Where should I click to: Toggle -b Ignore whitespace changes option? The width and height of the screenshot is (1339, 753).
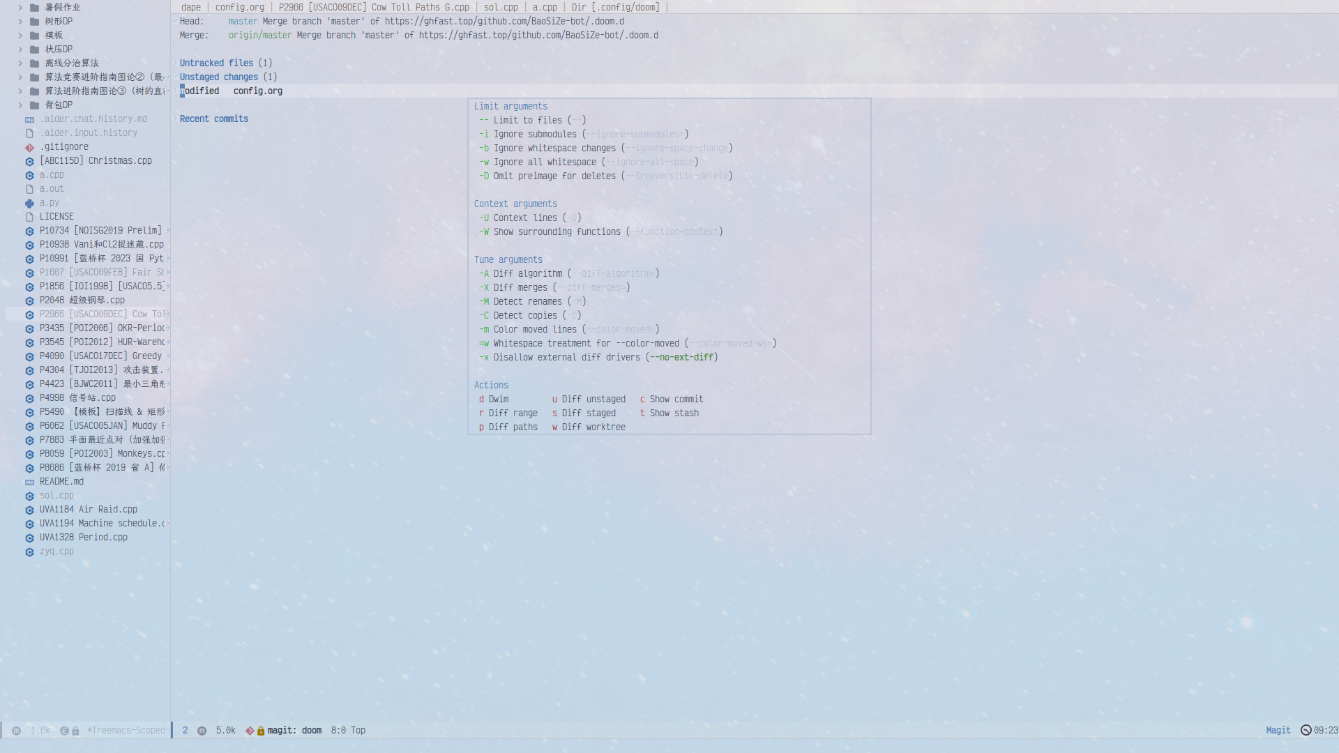(554, 148)
